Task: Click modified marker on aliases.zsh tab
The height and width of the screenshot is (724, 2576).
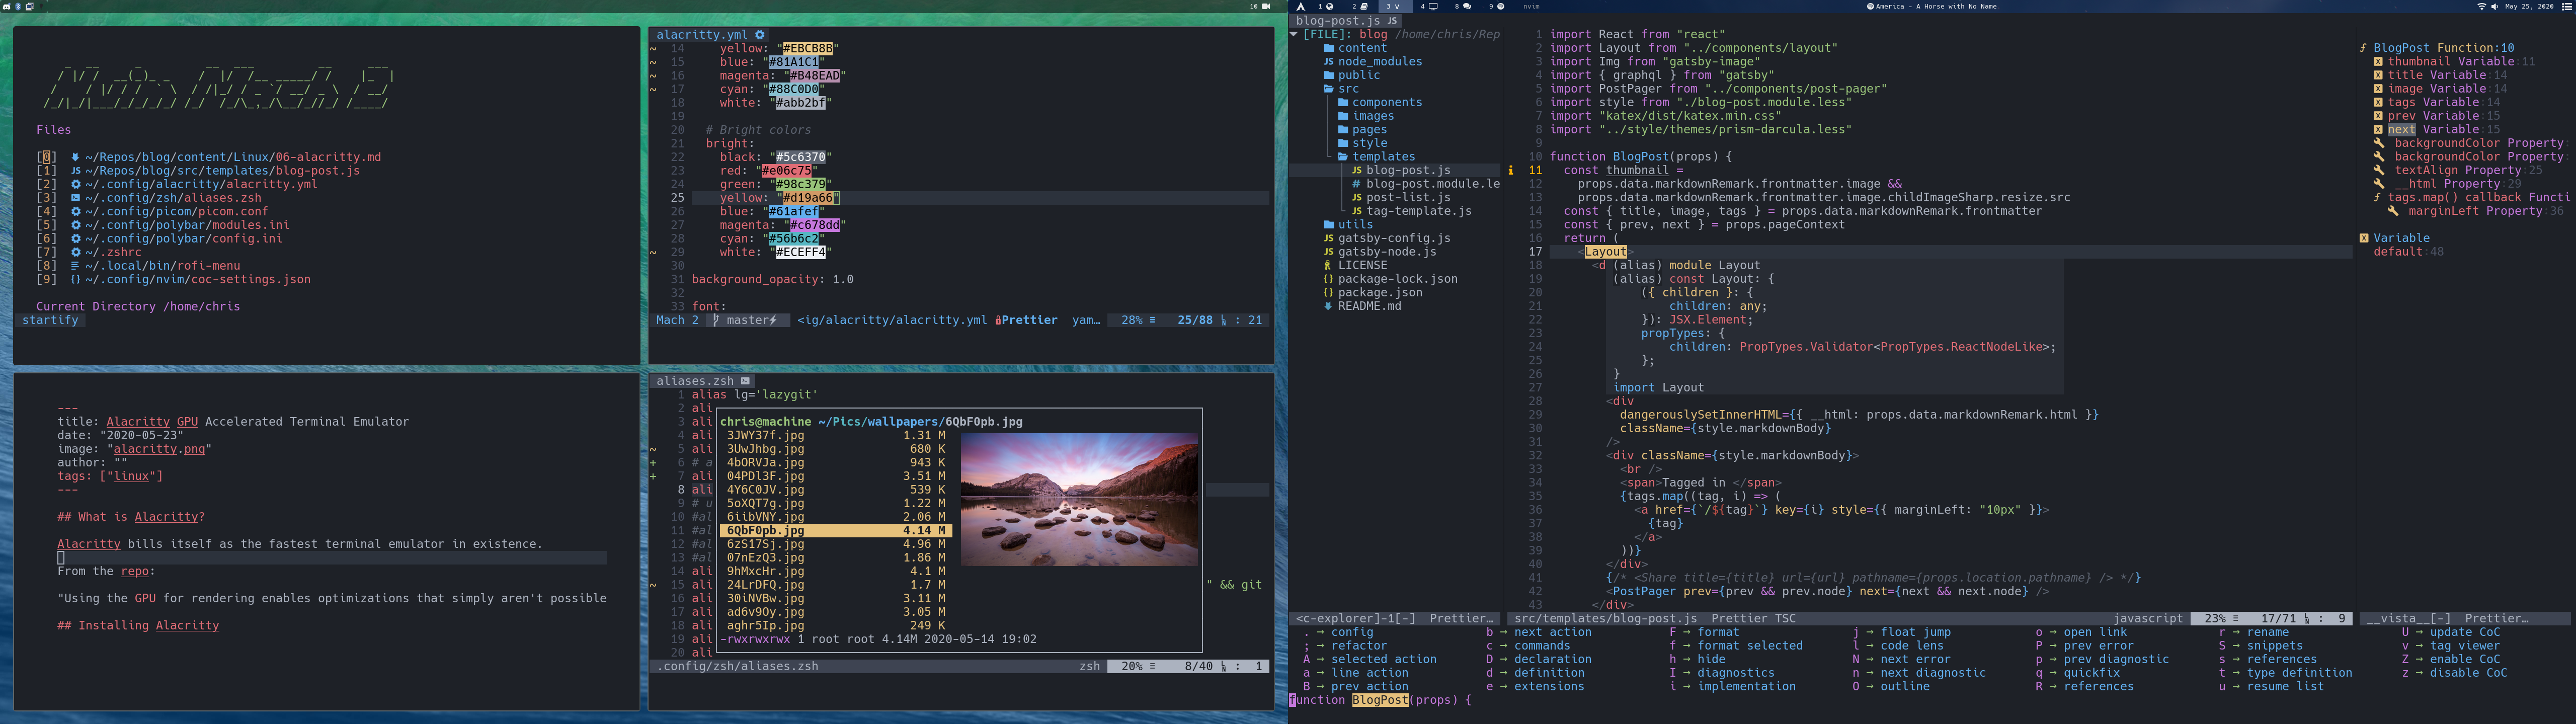Action: (745, 381)
